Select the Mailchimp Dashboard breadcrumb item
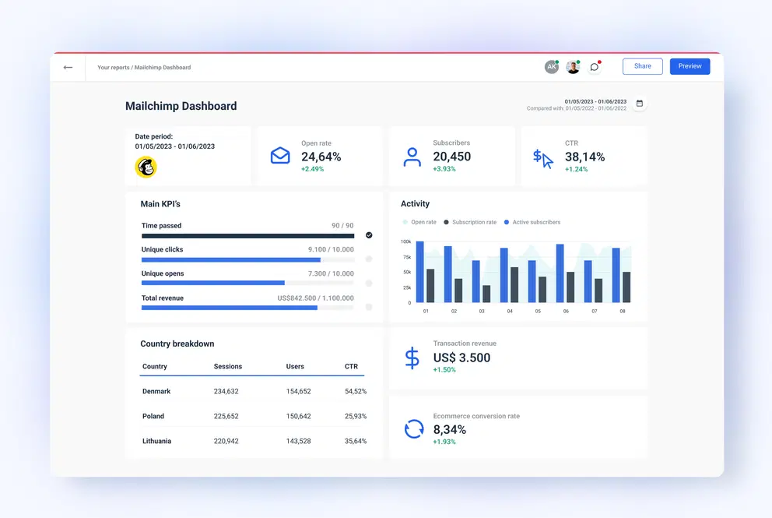 click(x=164, y=67)
